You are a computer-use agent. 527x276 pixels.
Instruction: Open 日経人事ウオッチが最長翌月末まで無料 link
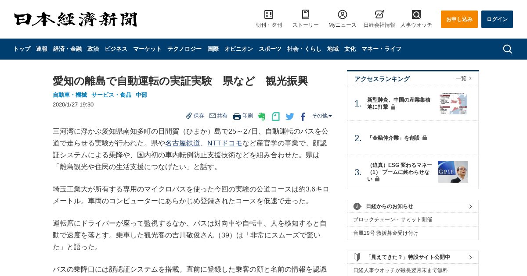(x=401, y=270)
